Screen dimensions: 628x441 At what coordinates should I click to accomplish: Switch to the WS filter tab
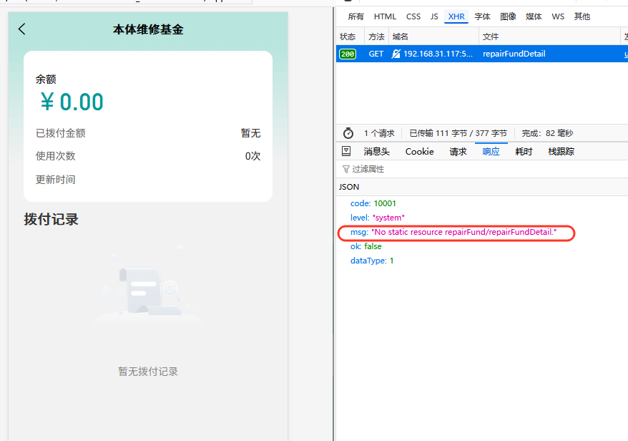click(x=558, y=16)
